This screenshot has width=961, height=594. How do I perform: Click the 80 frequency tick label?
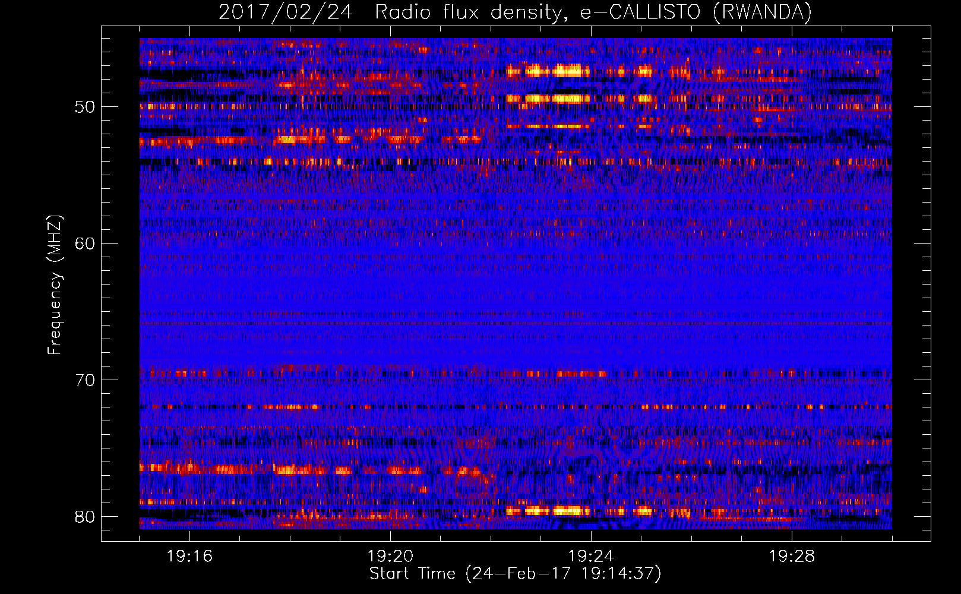86,516
